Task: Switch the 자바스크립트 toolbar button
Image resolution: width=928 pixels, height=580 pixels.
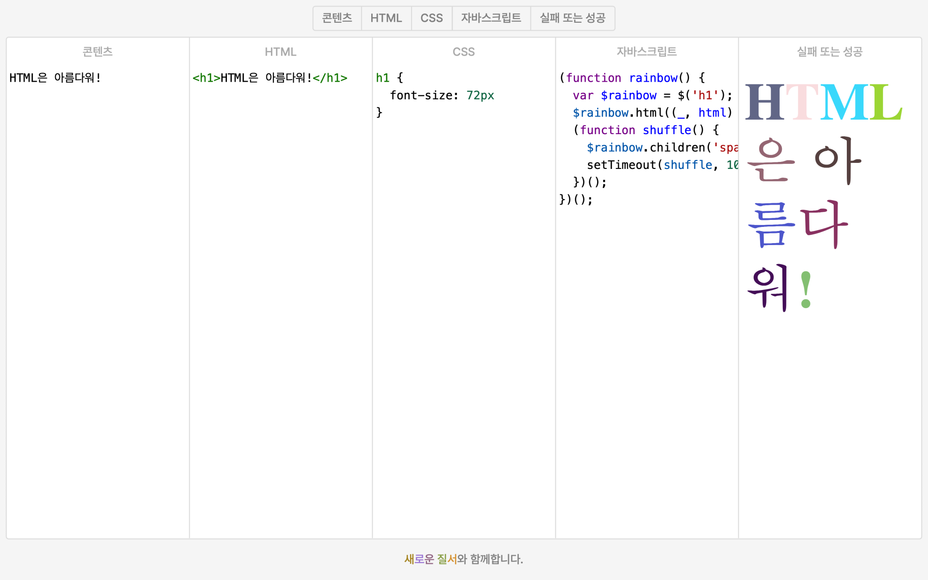Action: [x=490, y=18]
